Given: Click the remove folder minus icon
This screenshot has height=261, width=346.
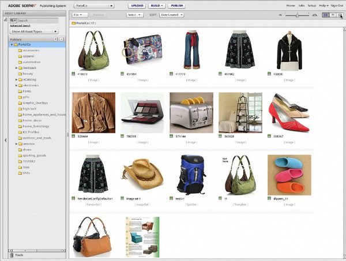Looking at the screenshot, I should click(61, 39).
